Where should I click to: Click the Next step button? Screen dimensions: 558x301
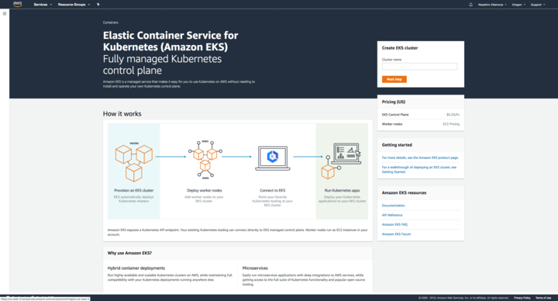[394, 79]
